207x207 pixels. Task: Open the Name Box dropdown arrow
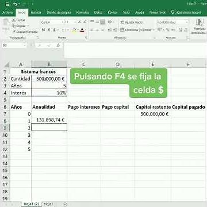click(25, 45)
